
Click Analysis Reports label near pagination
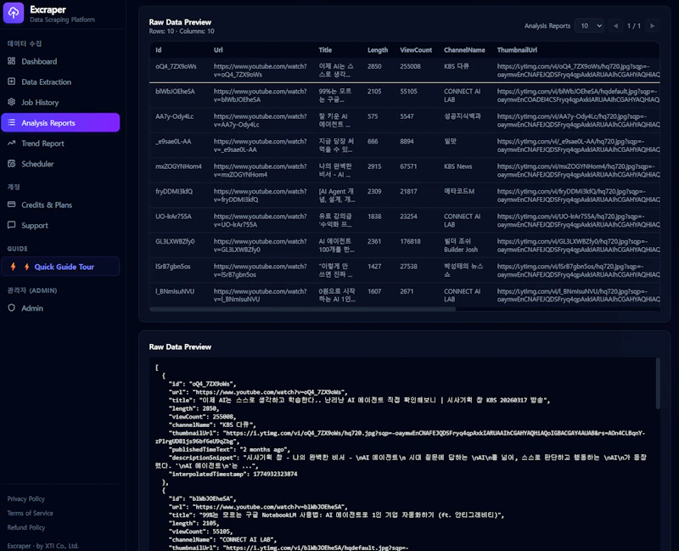(547, 26)
